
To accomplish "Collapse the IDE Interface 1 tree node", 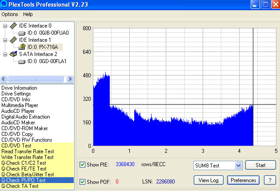I will (5, 40).
